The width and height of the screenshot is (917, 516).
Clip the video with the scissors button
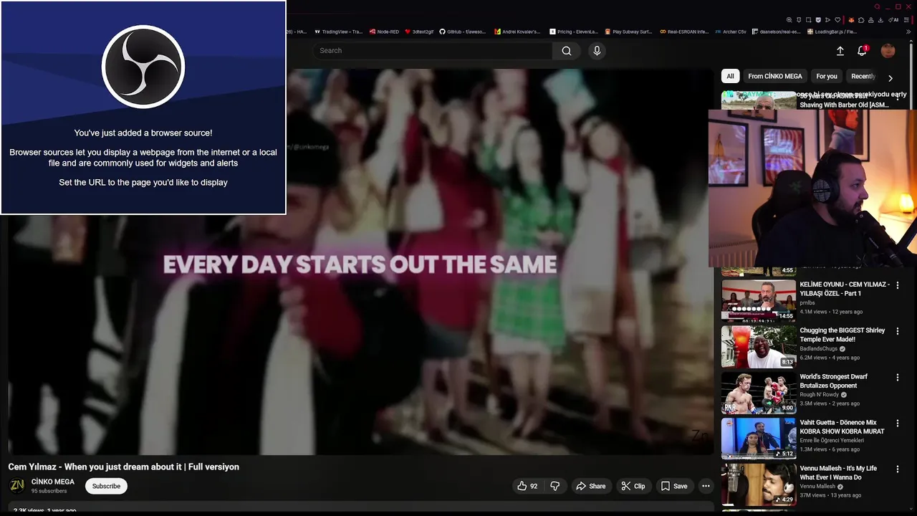click(633, 486)
